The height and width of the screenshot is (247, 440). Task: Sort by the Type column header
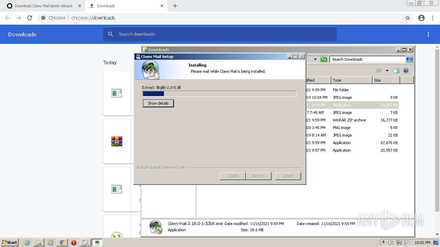point(352,80)
